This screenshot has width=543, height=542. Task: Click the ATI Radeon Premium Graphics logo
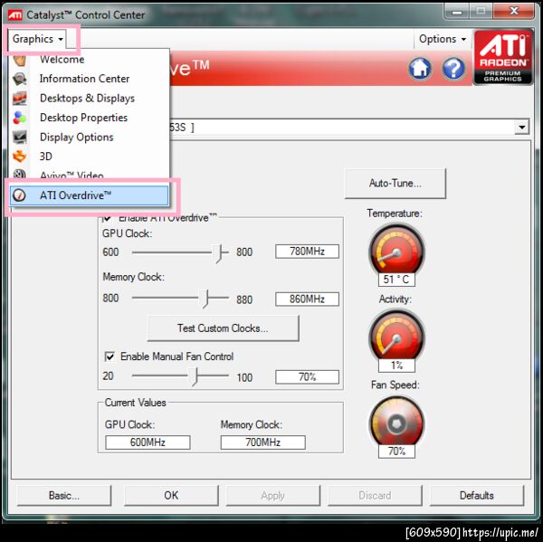pyautogui.click(x=503, y=57)
